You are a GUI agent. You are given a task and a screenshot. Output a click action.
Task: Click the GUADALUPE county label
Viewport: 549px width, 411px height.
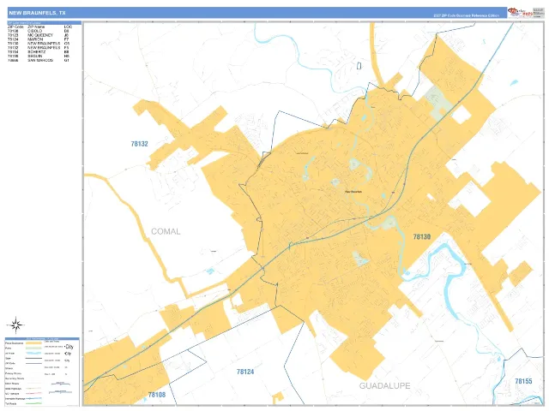[x=385, y=386]
